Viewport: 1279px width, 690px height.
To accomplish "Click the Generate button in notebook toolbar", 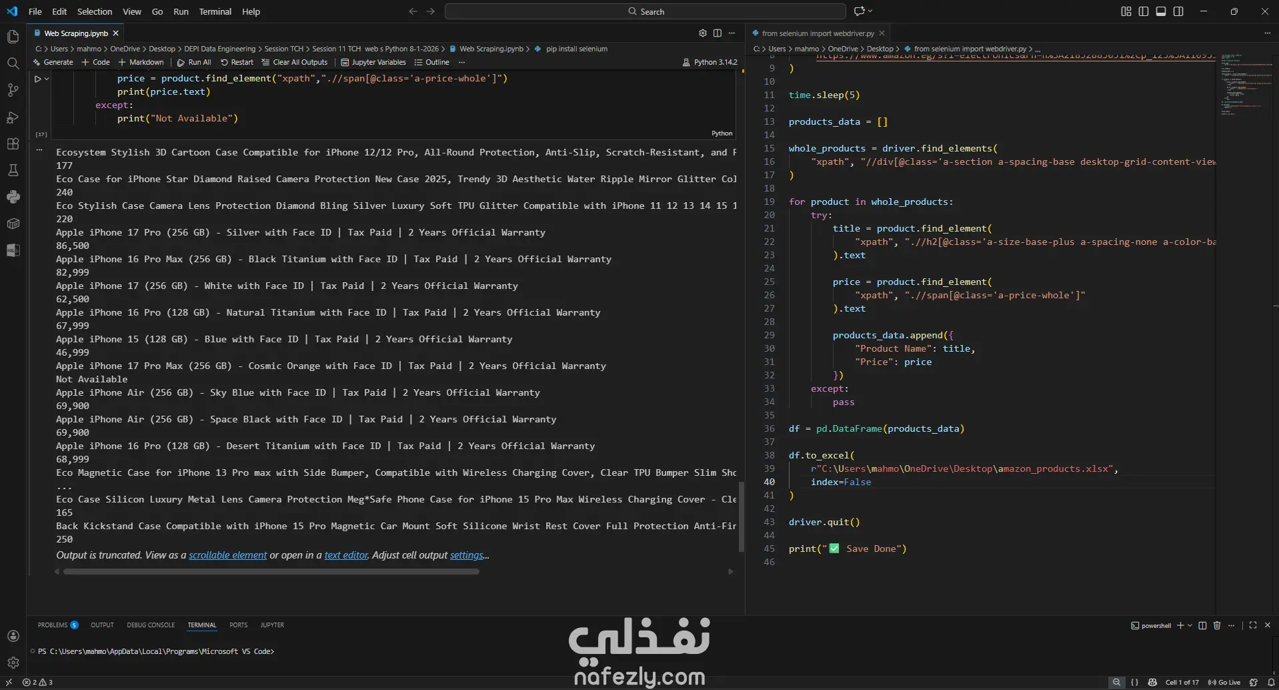I will (x=53, y=62).
